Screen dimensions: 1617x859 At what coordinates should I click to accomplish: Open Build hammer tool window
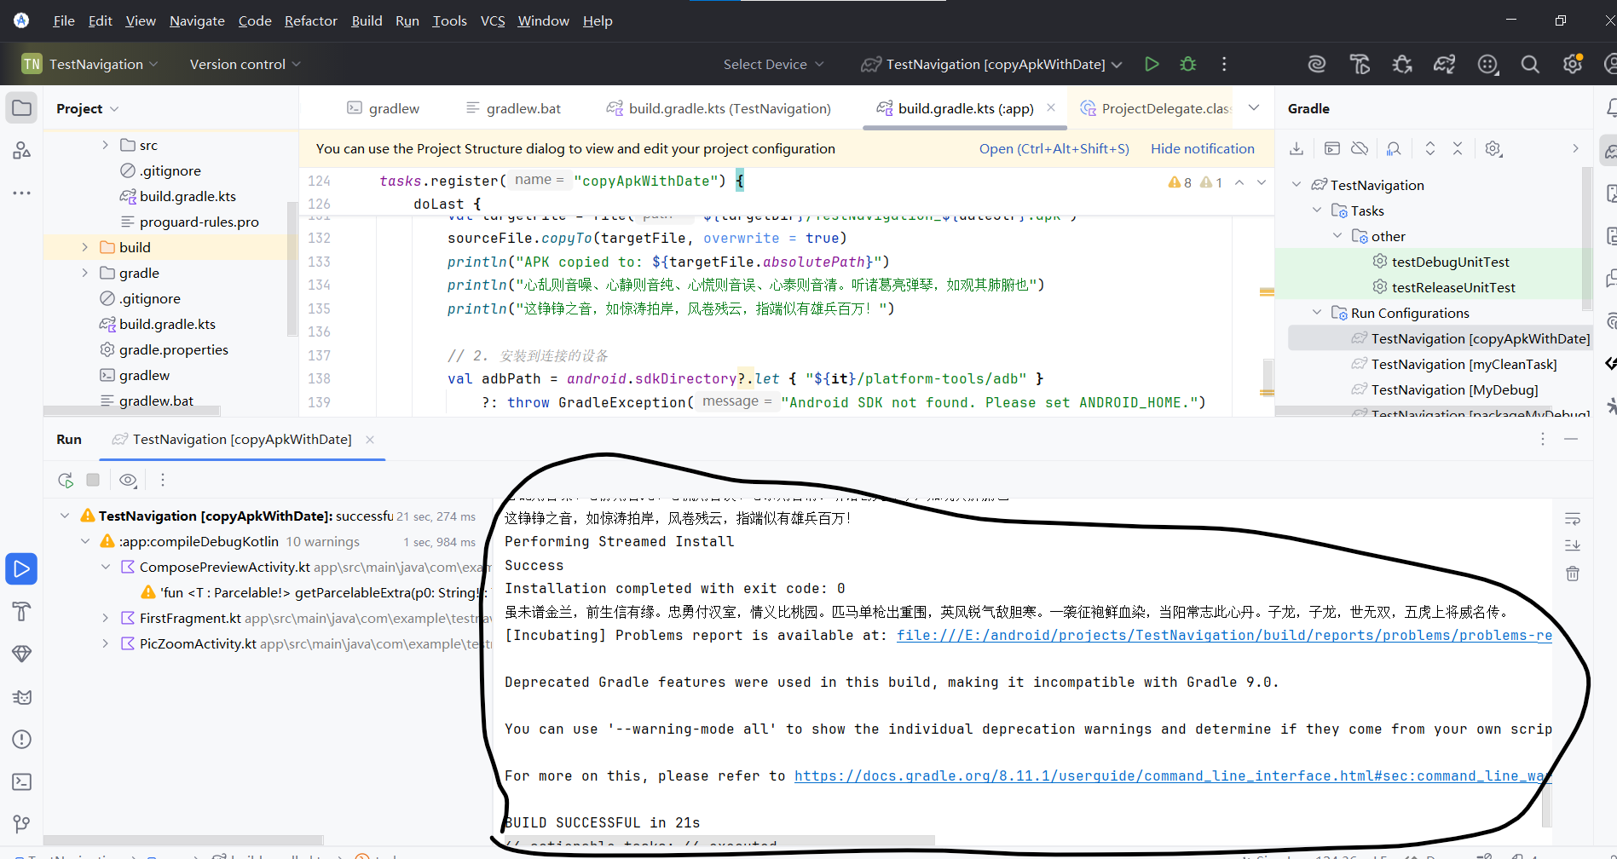[x=22, y=611]
